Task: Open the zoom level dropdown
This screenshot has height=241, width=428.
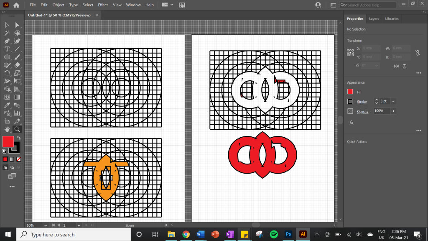Action: tap(45, 225)
